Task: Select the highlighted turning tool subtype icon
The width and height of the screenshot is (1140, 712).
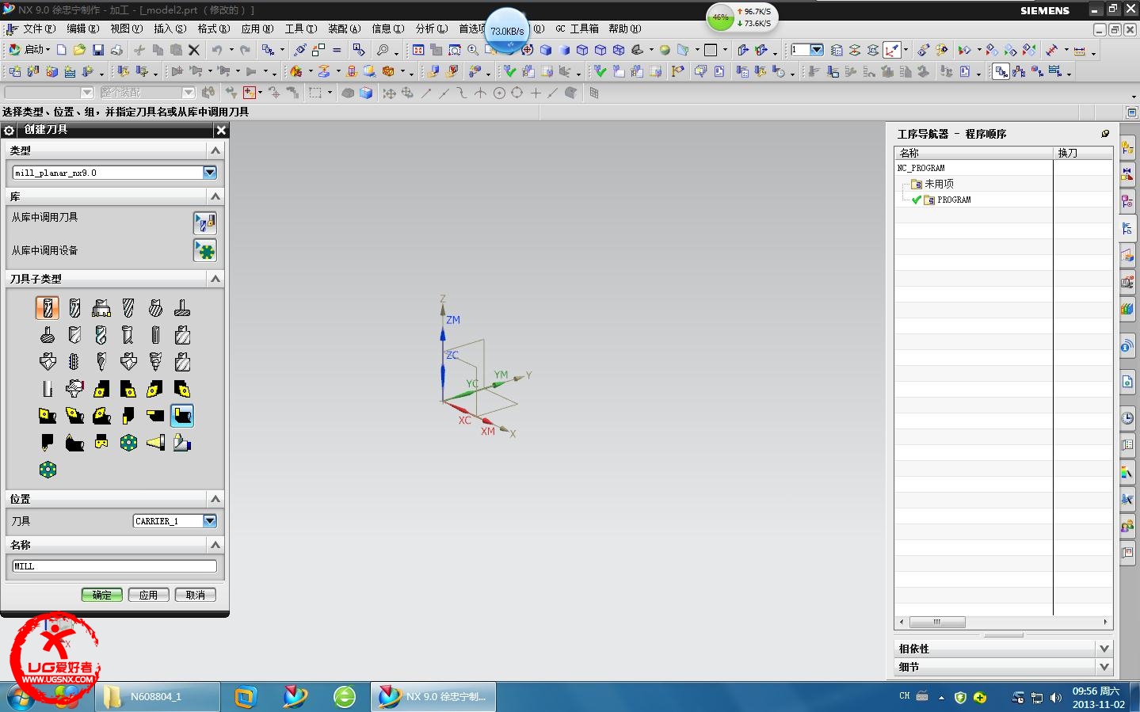Action: point(182,416)
